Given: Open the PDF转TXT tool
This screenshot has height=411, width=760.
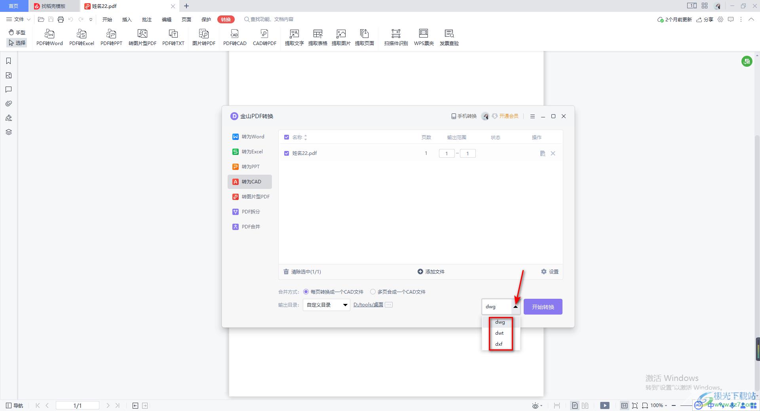Looking at the screenshot, I should (x=173, y=38).
